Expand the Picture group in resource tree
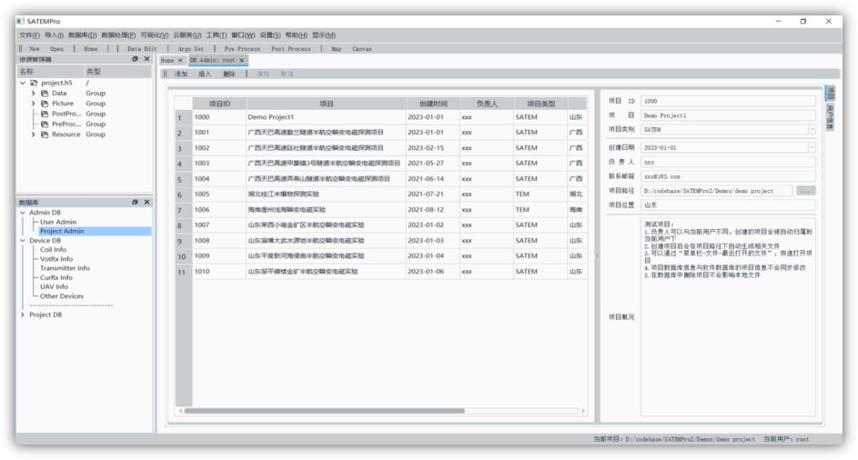 pos(34,104)
